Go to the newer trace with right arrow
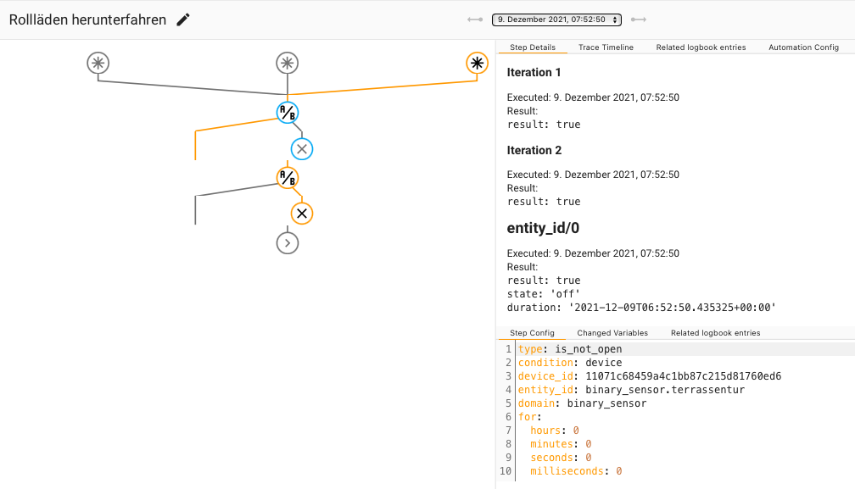 [x=639, y=19]
